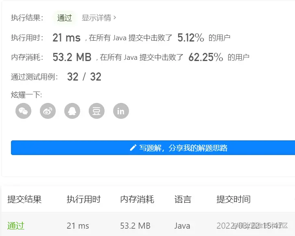This screenshot has height=236, width=295.
Task: Click the 语言 column header
Action: pos(183,199)
